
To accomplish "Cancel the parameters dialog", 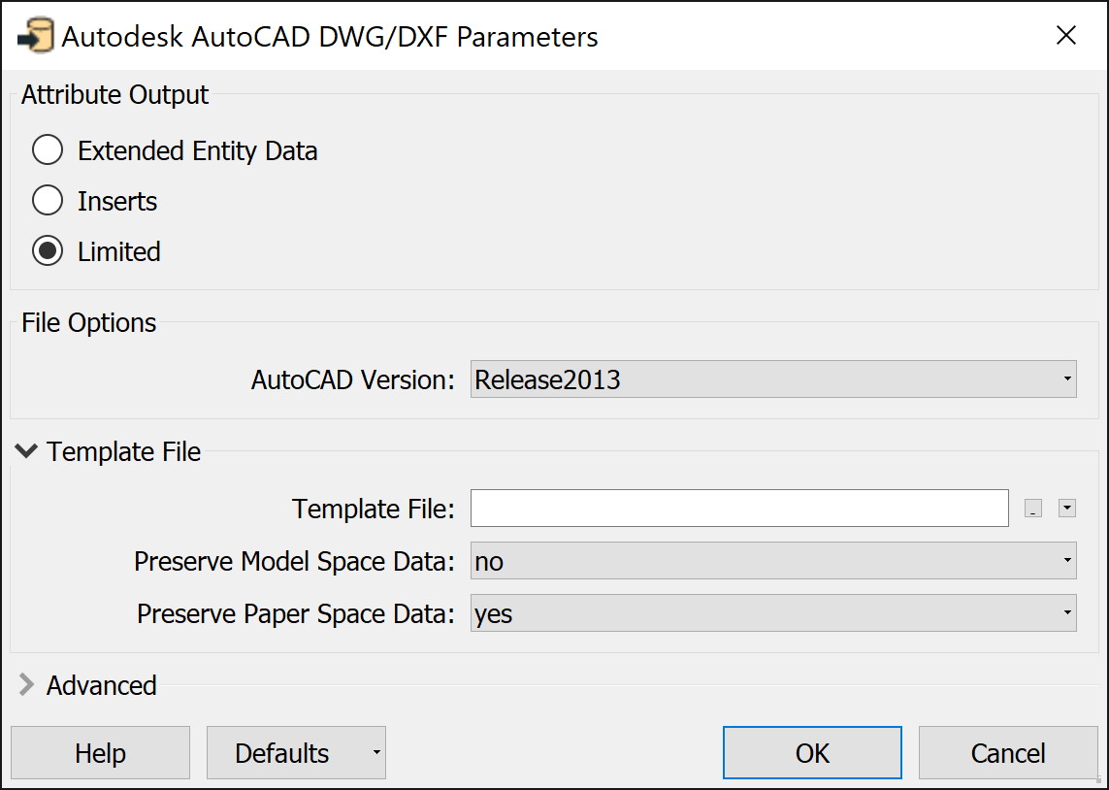I will pyautogui.click(x=1007, y=753).
